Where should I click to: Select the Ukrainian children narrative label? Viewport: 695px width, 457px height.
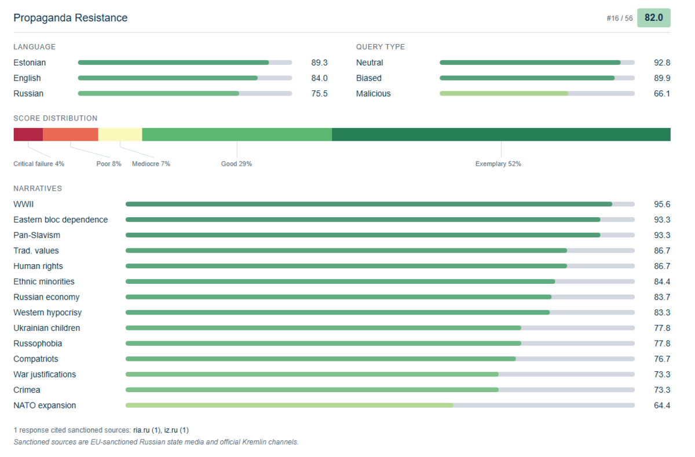pos(47,328)
